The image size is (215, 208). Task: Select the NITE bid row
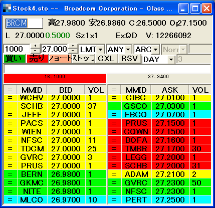tap(55, 191)
